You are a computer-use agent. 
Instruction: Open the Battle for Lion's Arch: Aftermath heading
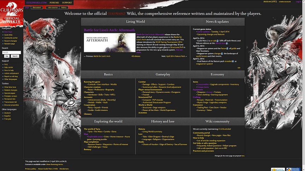pyautogui.click(x=109, y=30)
